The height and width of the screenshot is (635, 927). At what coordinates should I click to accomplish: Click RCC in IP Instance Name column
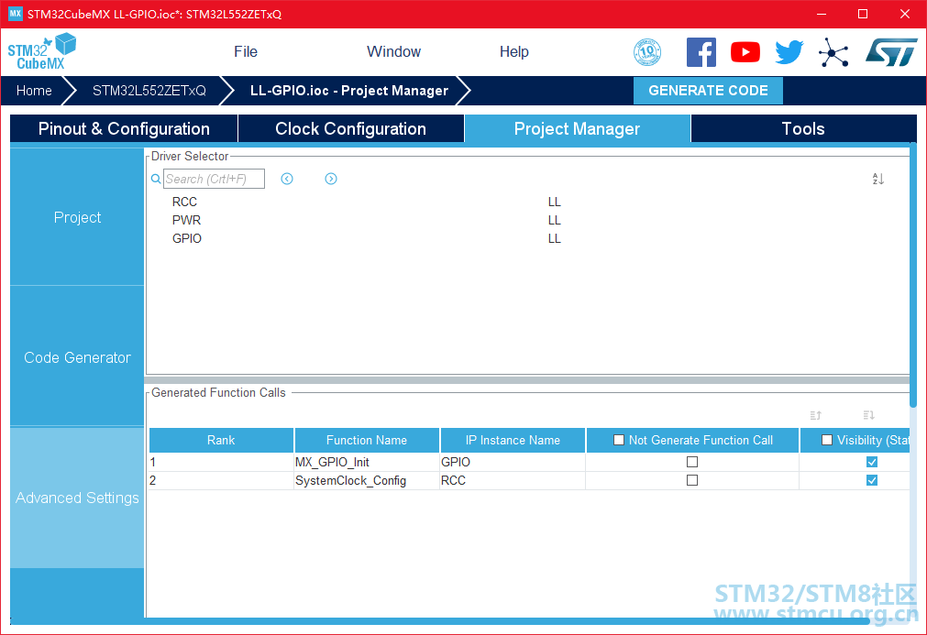pyautogui.click(x=513, y=480)
